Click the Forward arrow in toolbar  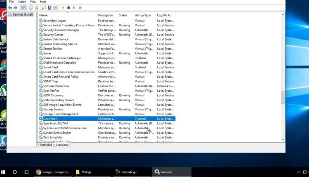[15, 8]
